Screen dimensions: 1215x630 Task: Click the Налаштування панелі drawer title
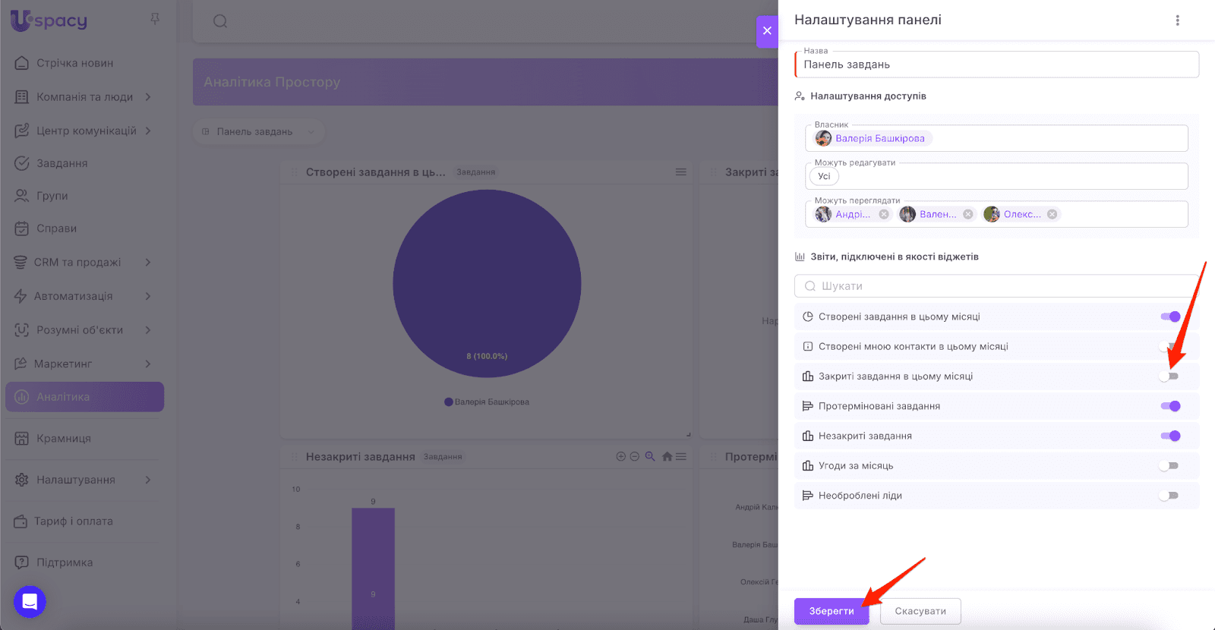click(868, 20)
